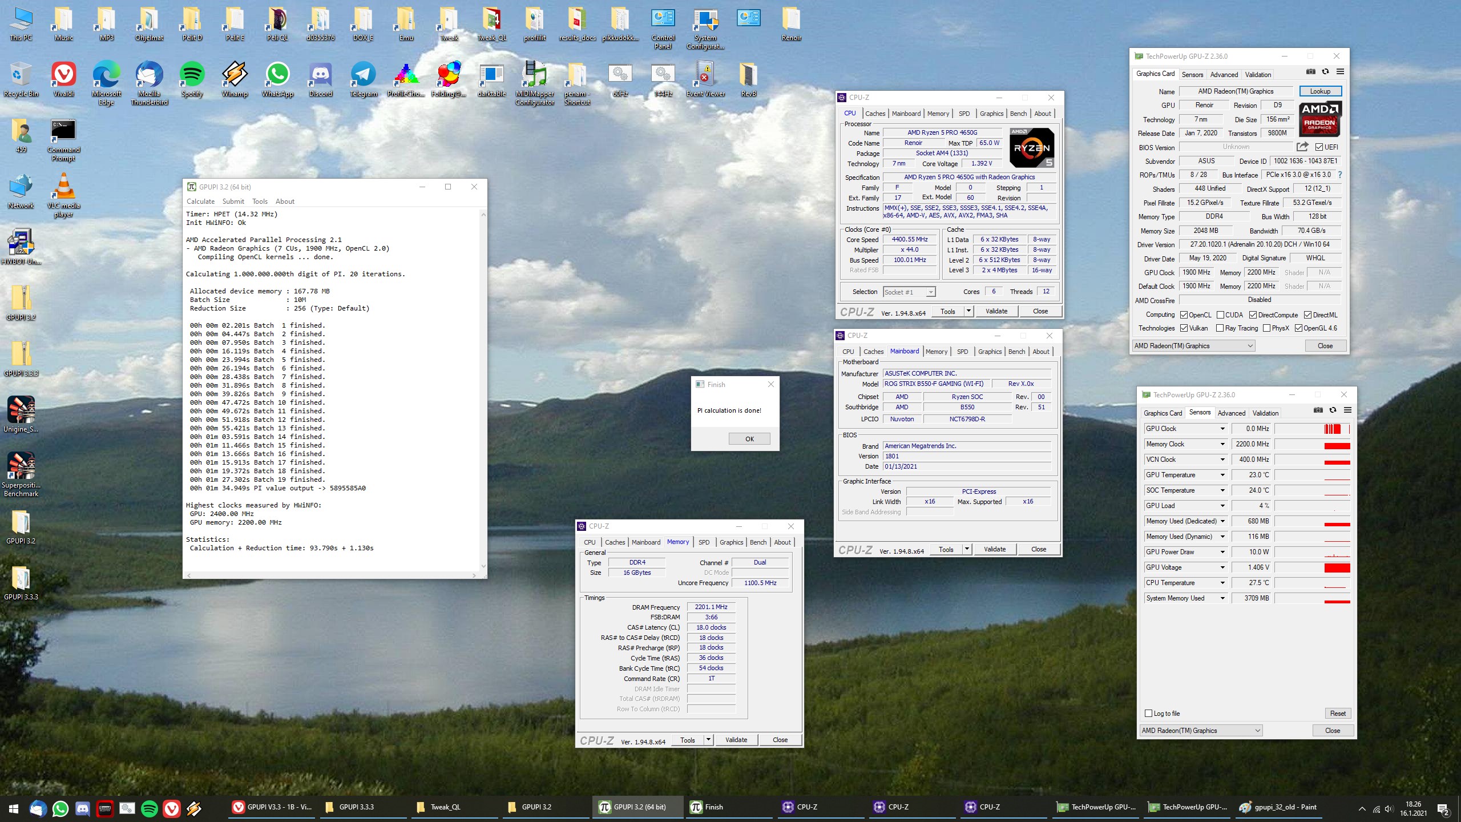The image size is (1461, 822).
Task: Expand GPU Clock sensor dropdown
Action: point(1222,429)
